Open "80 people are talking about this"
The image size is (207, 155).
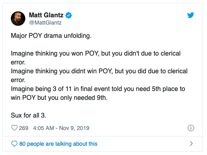pos(58,144)
